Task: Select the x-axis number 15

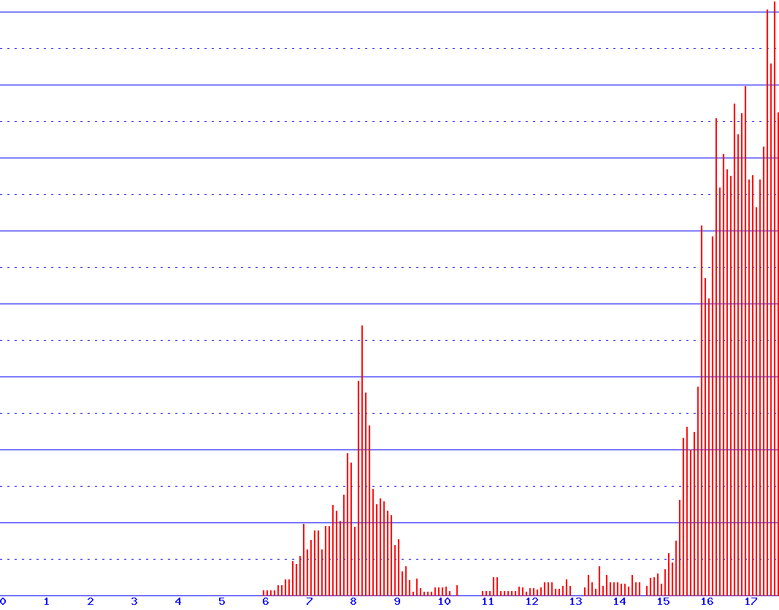Action: pyautogui.click(x=663, y=601)
